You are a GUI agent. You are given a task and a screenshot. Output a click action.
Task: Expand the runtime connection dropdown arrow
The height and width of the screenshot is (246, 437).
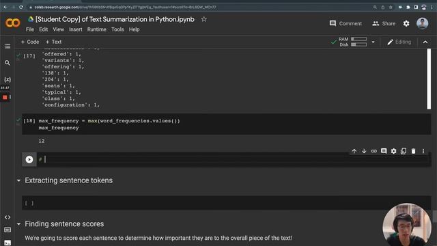pyautogui.click(x=373, y=42)
